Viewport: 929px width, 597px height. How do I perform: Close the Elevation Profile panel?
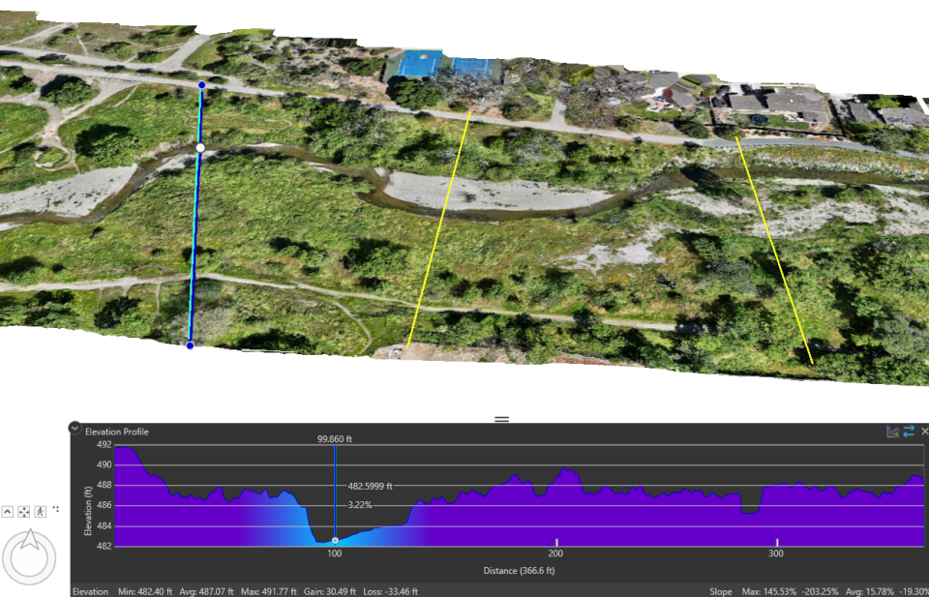[924, 432]
